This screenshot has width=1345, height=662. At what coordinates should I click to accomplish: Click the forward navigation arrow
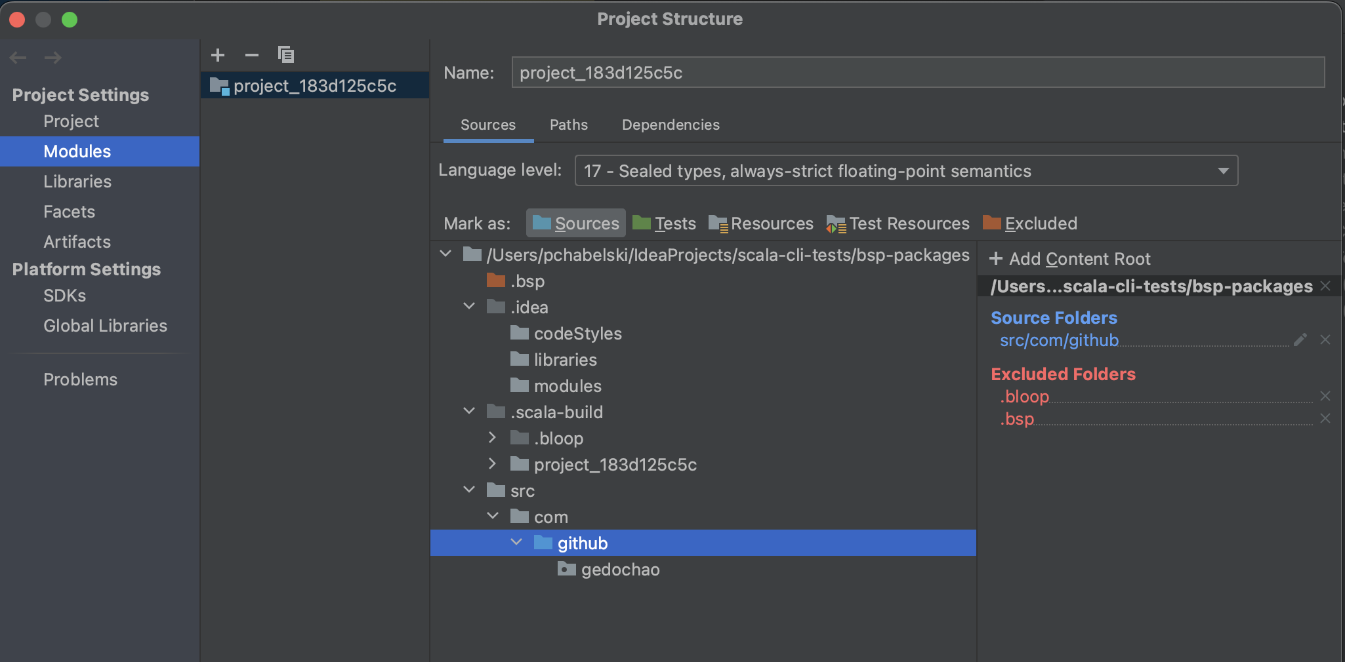52,58
